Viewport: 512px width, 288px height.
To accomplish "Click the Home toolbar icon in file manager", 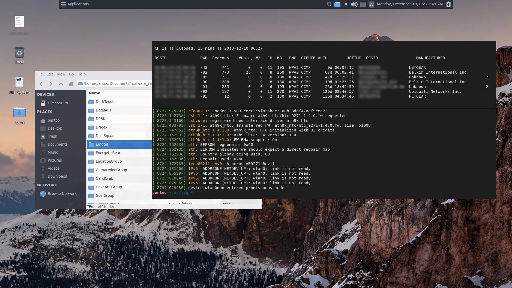I will pyautogui.click(x=71, y=84).
